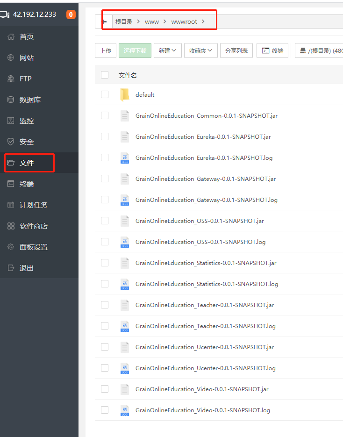
Task: Open GrainOnlineEducation_Ucenter-0.0.1-SNAPSHOT.log
Action: (205, 368)
